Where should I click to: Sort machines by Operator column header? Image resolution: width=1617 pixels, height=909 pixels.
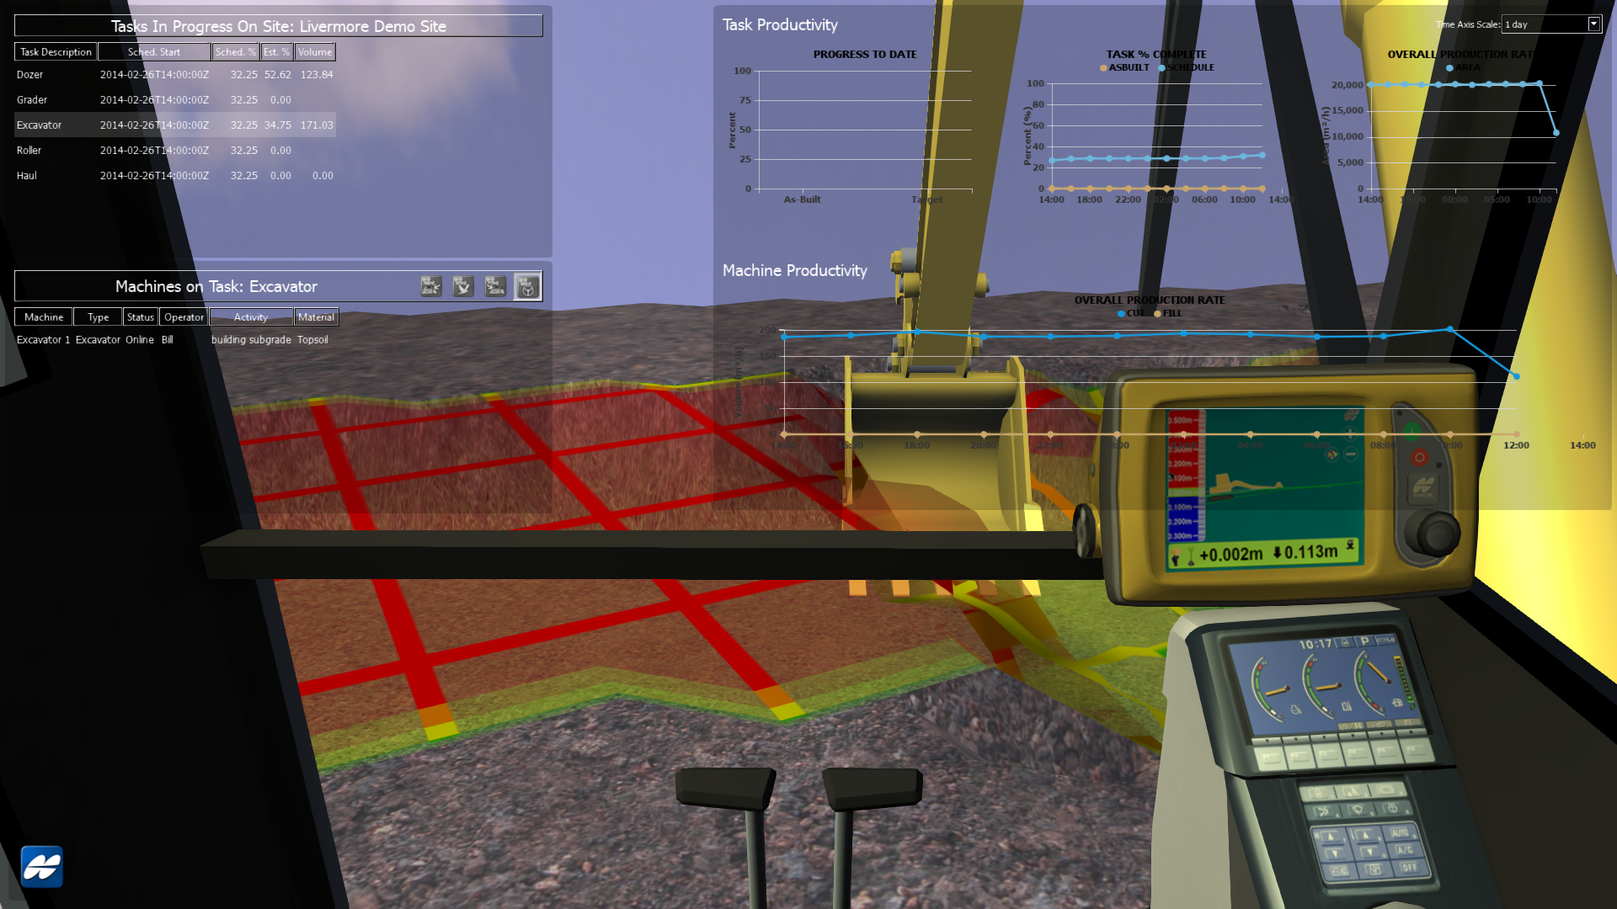184,317
